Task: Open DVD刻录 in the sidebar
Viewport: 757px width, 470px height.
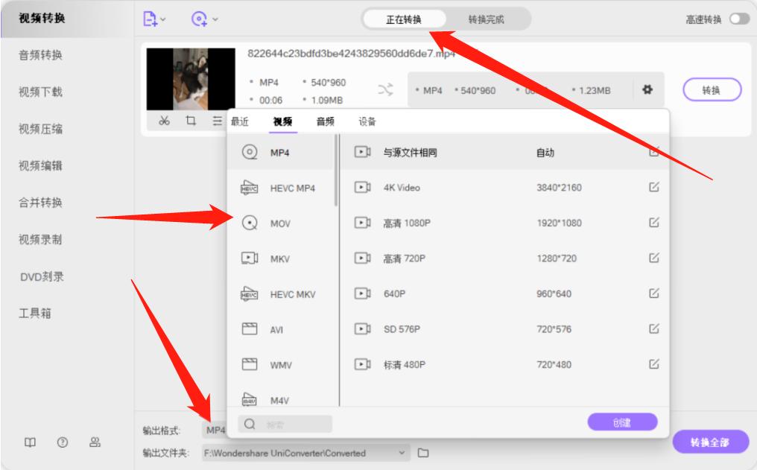Action: coord(42,276)
